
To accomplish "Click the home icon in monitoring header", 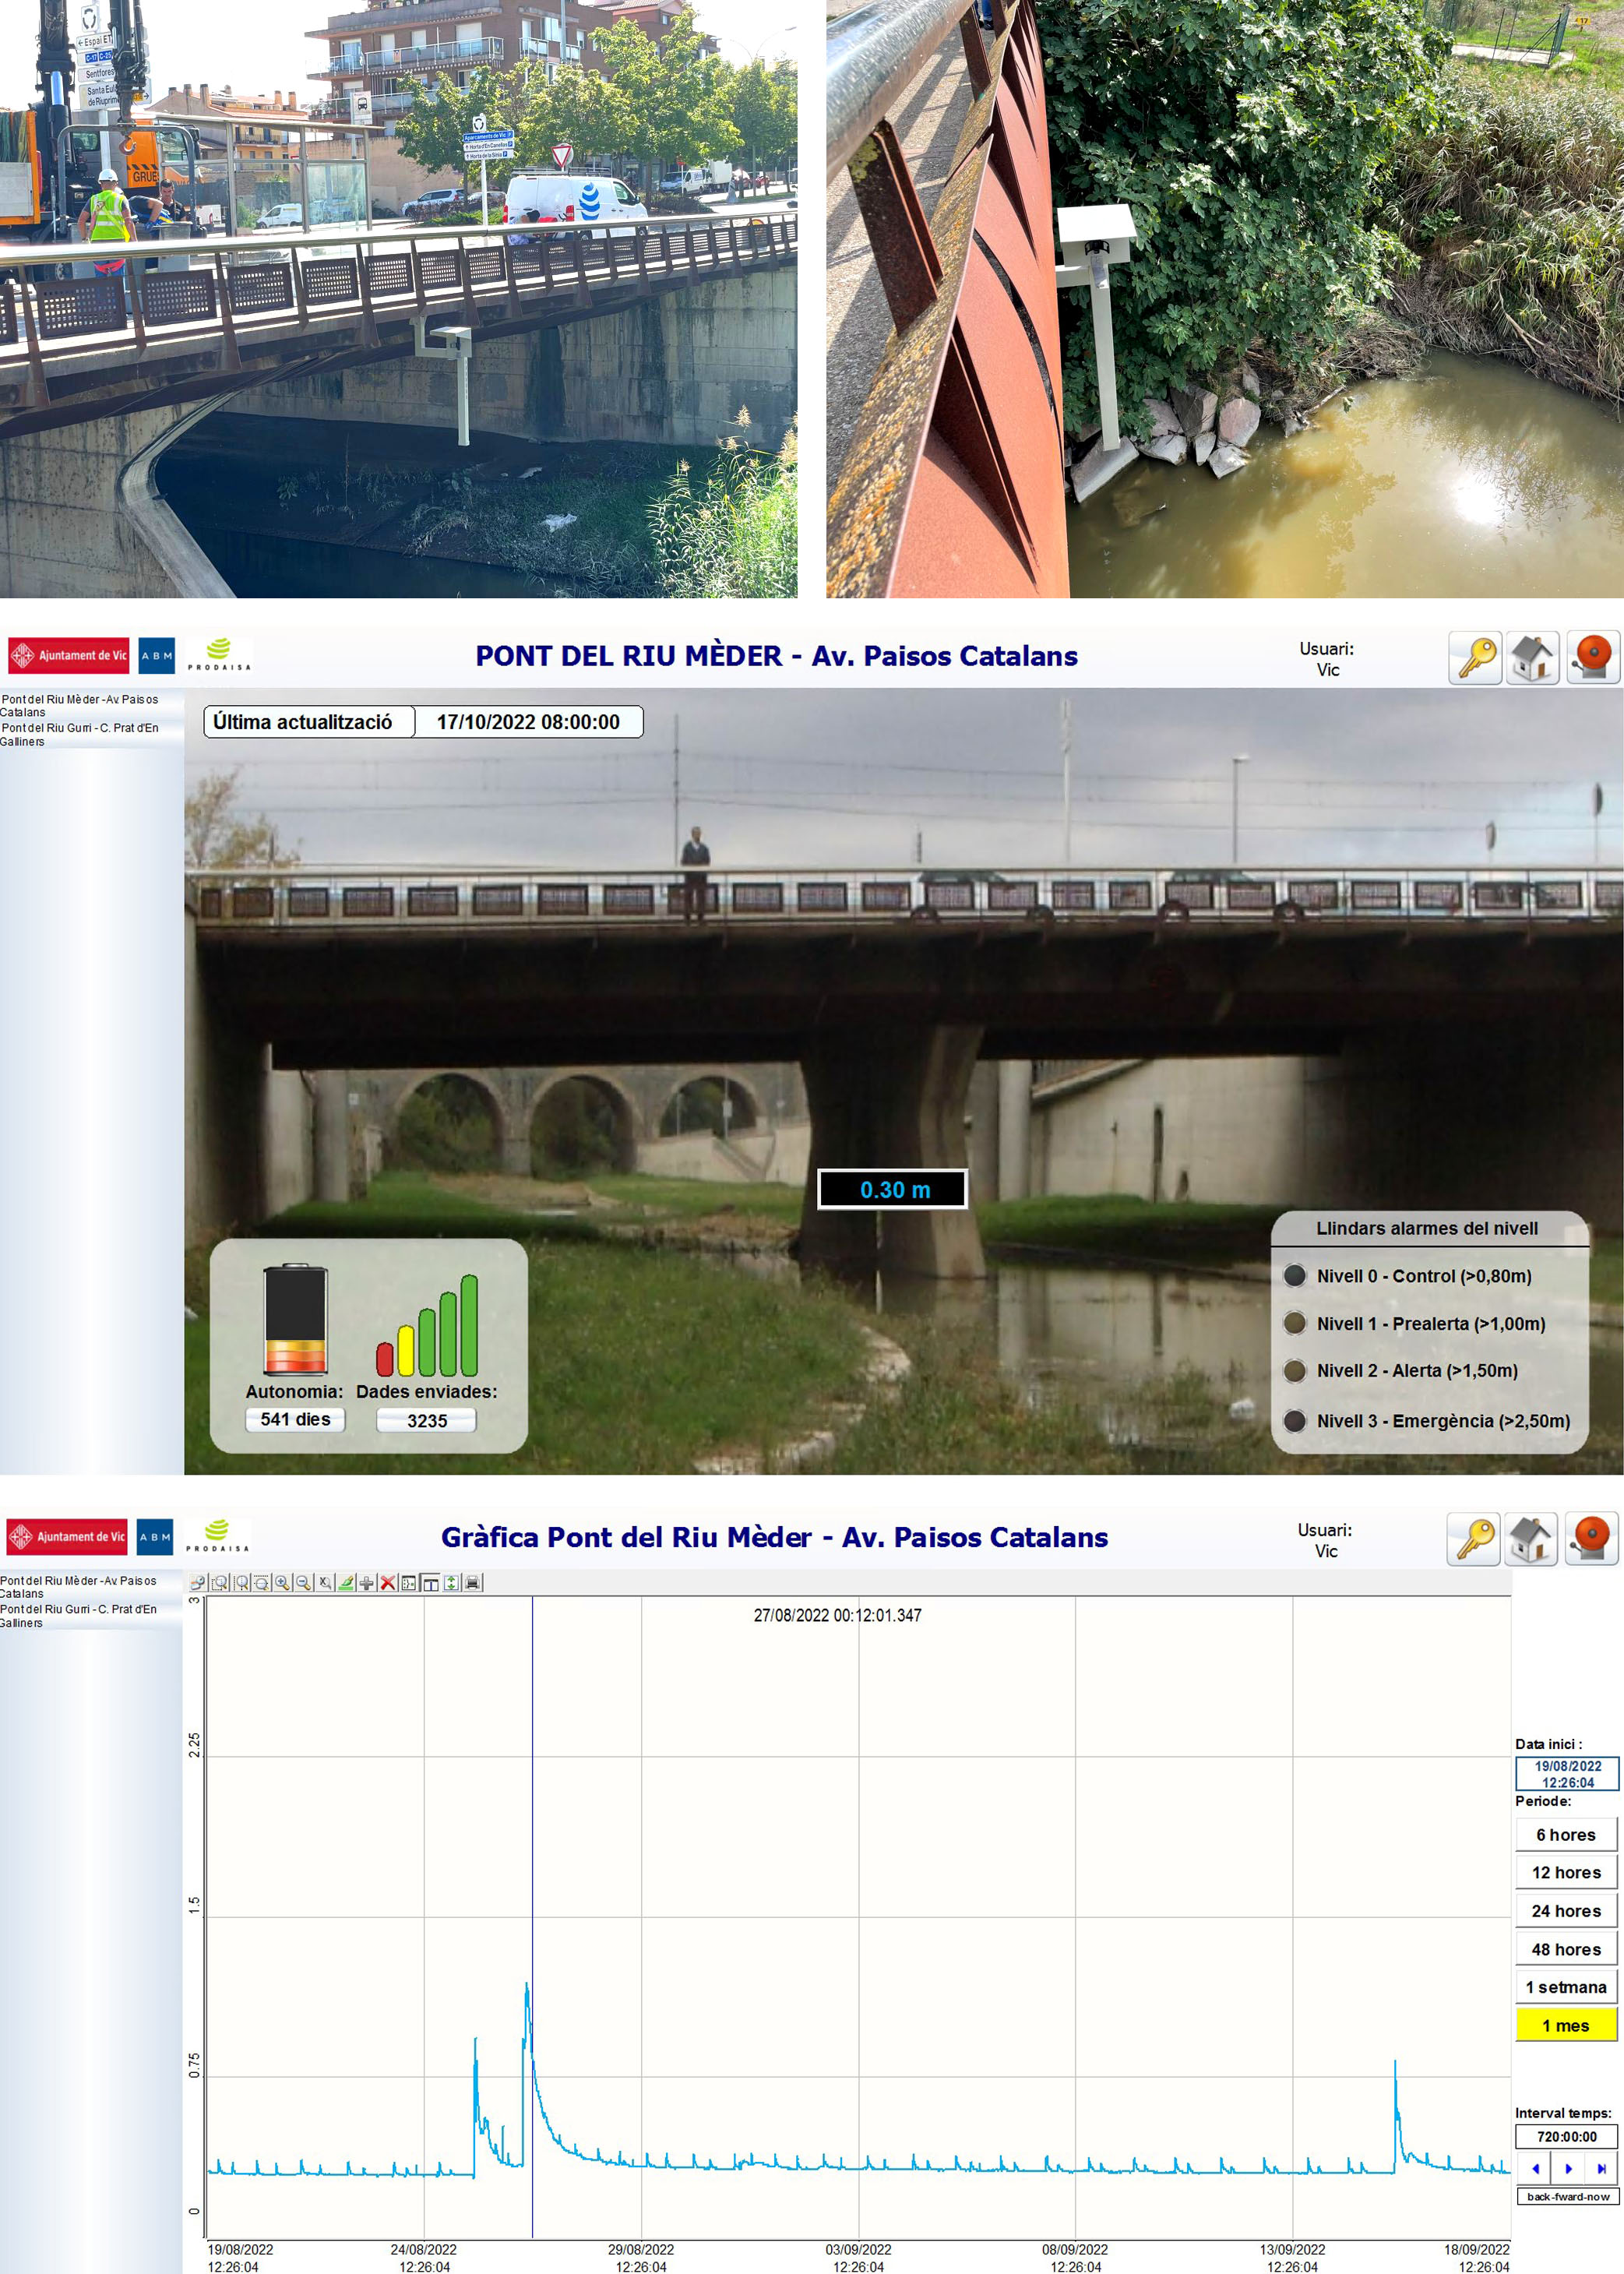I will pos(1533,659).
